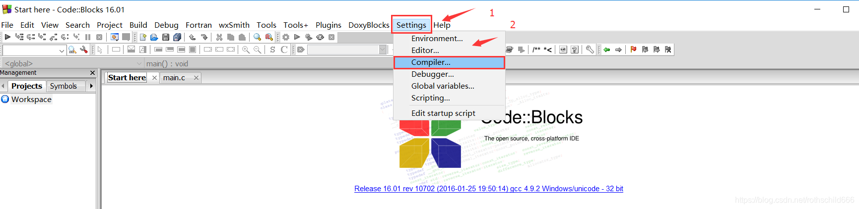Screen dimensions: 859x209
Task: Click the Open file folder icon
Action: pos(154,37)
